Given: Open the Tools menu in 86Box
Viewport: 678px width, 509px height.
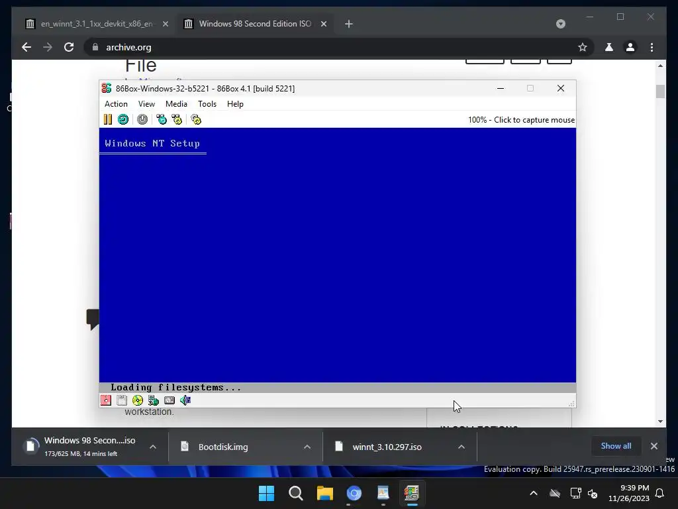Looking at the screenshot, I should 207,104.
